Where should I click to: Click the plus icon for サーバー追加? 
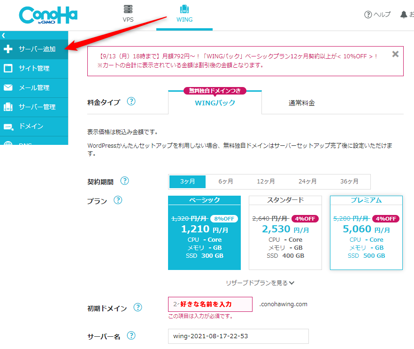pos(8,49)
